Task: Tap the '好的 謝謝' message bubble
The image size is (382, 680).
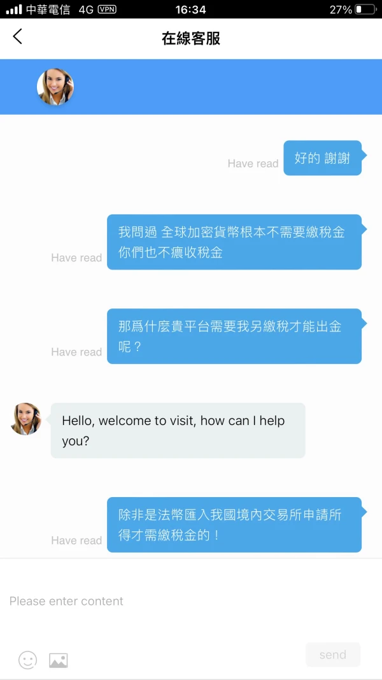Action: point(323,158)
